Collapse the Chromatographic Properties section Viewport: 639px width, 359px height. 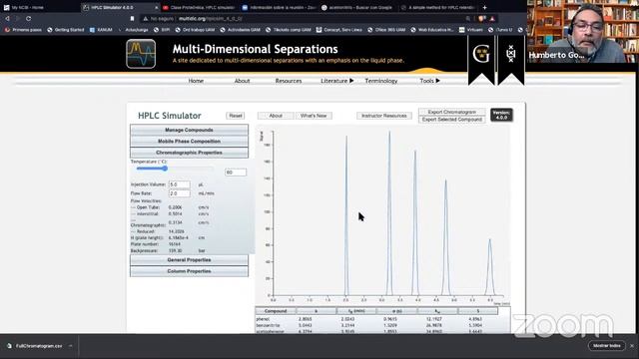point(189,153)
